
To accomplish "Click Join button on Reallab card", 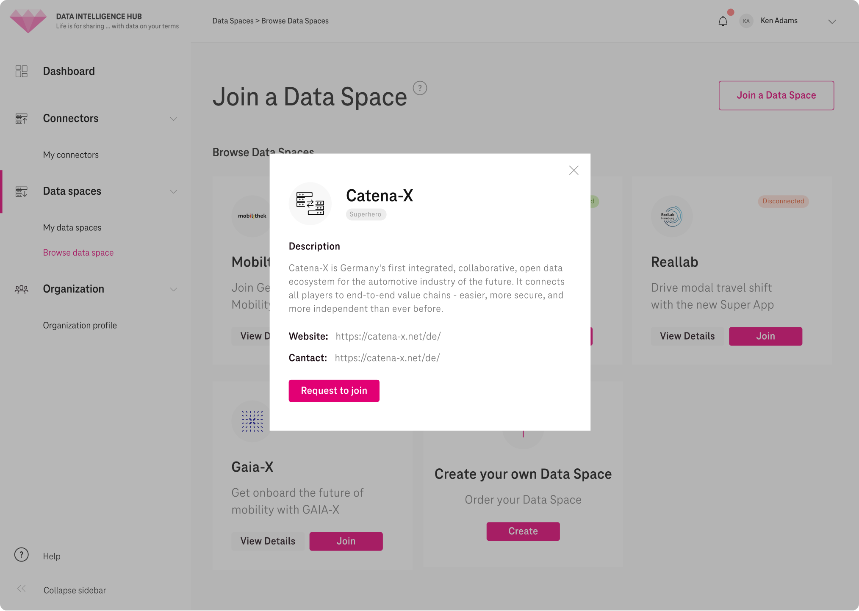I will (765, 336).
